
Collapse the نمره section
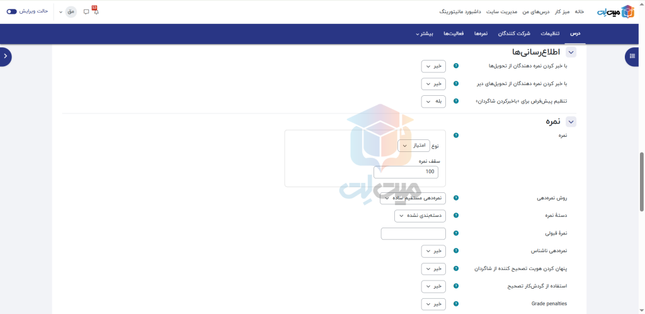(571, 122)
